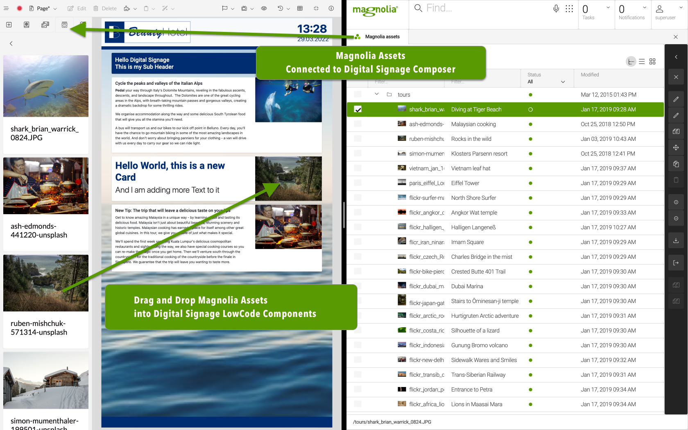This screenshot has height=430, width=688.
Task: Click the preview eye icon in composer toolbar
Action: (264, 8)
